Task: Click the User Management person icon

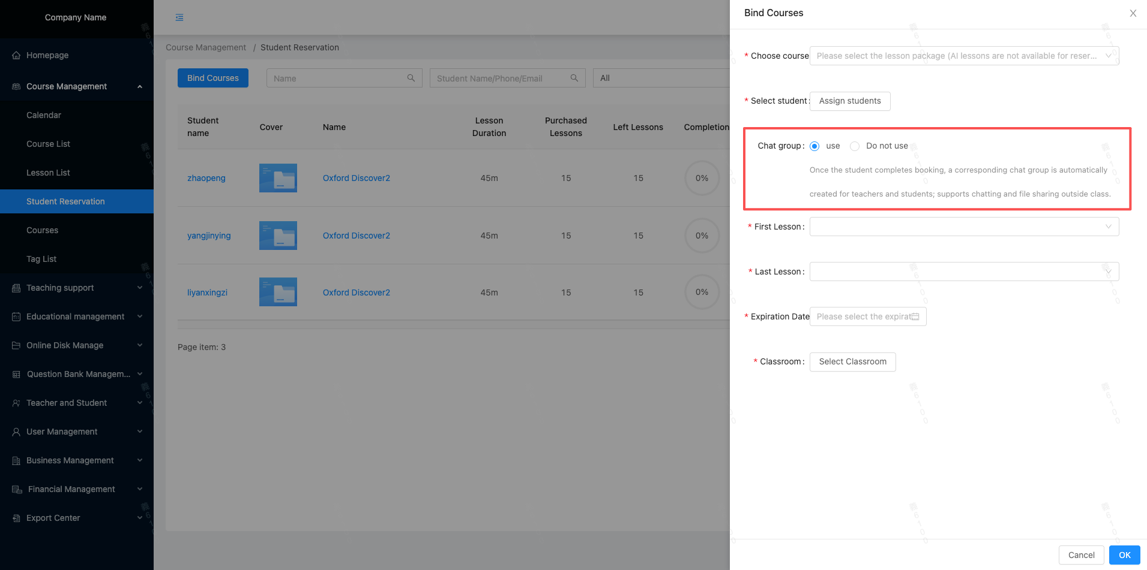Action: (16, 432)
